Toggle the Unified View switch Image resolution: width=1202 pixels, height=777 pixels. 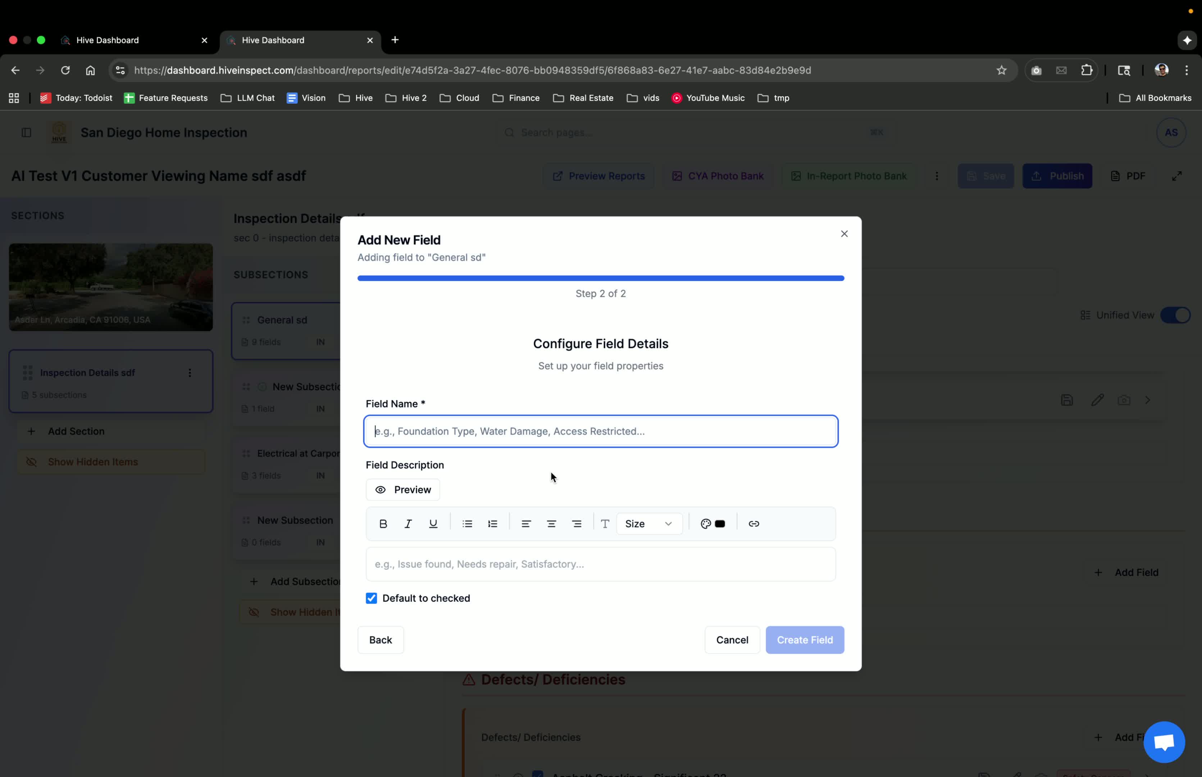coord(1175,315)
